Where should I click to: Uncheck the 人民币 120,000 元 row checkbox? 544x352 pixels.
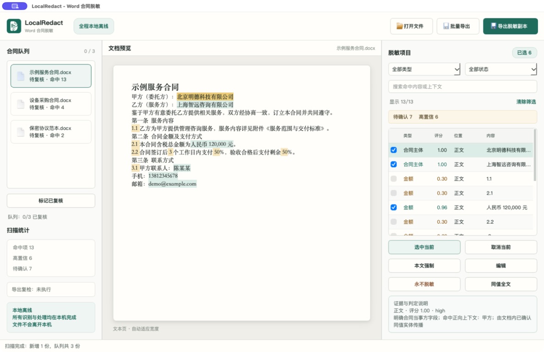pos(393,207)
